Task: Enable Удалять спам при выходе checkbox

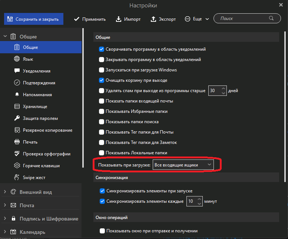Action: click(x=102, y=91)
